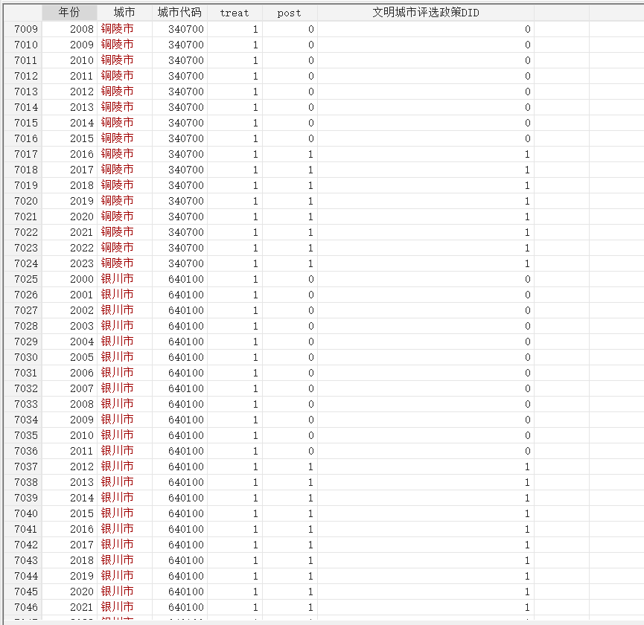This screenshot has height=625, width=644.
Task: Select the 城市代码 column header
Action: 179,13
